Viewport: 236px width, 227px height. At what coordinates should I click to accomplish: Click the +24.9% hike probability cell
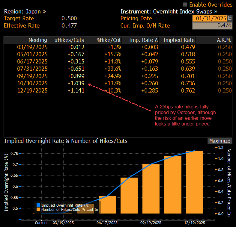coord(113,76)
